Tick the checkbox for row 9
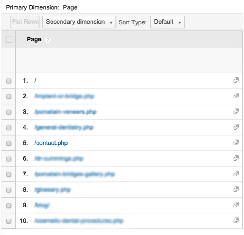 (9, 206)
